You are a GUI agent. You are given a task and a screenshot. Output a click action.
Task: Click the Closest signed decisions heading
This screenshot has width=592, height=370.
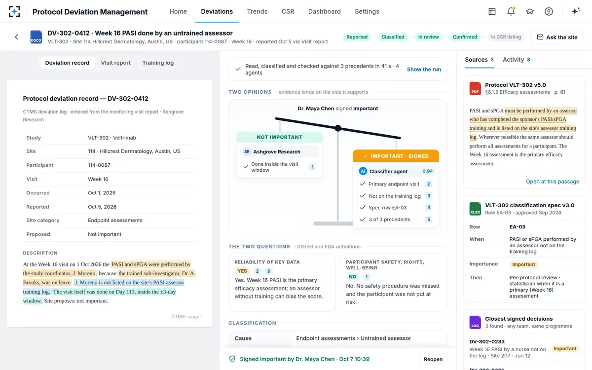tap(519, 319)
